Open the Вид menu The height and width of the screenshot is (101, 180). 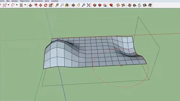point(8,1)
